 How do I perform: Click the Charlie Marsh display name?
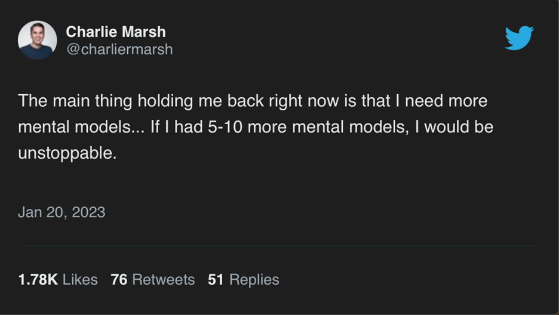coord(115,32)
